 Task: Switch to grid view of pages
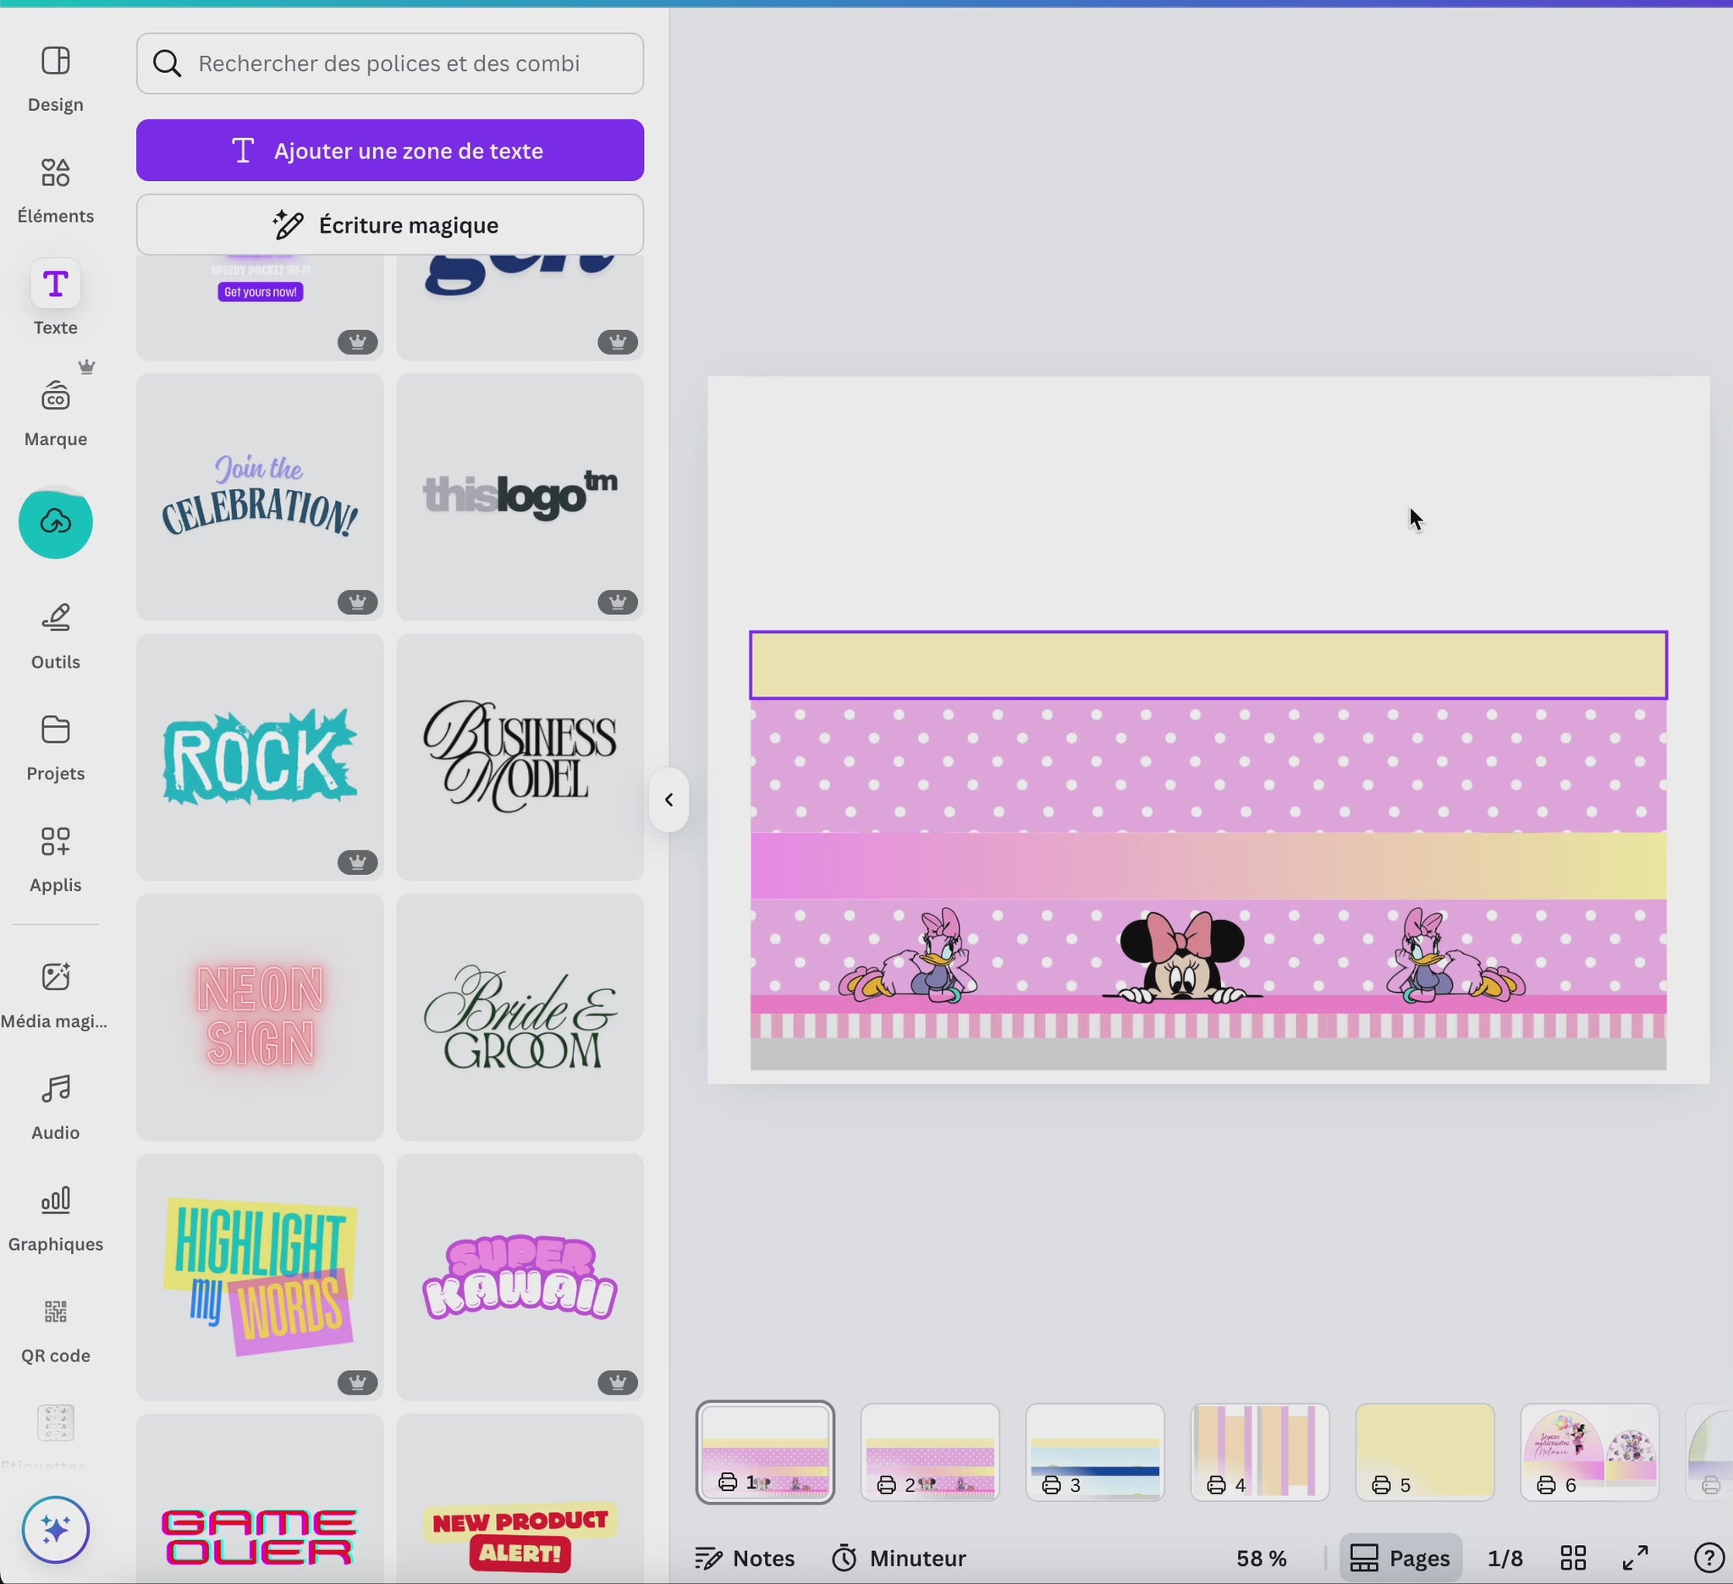1573,1559
